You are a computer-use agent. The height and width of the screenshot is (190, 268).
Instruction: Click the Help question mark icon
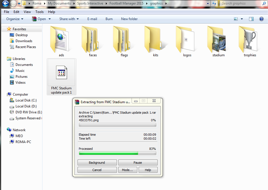[261, 19]
